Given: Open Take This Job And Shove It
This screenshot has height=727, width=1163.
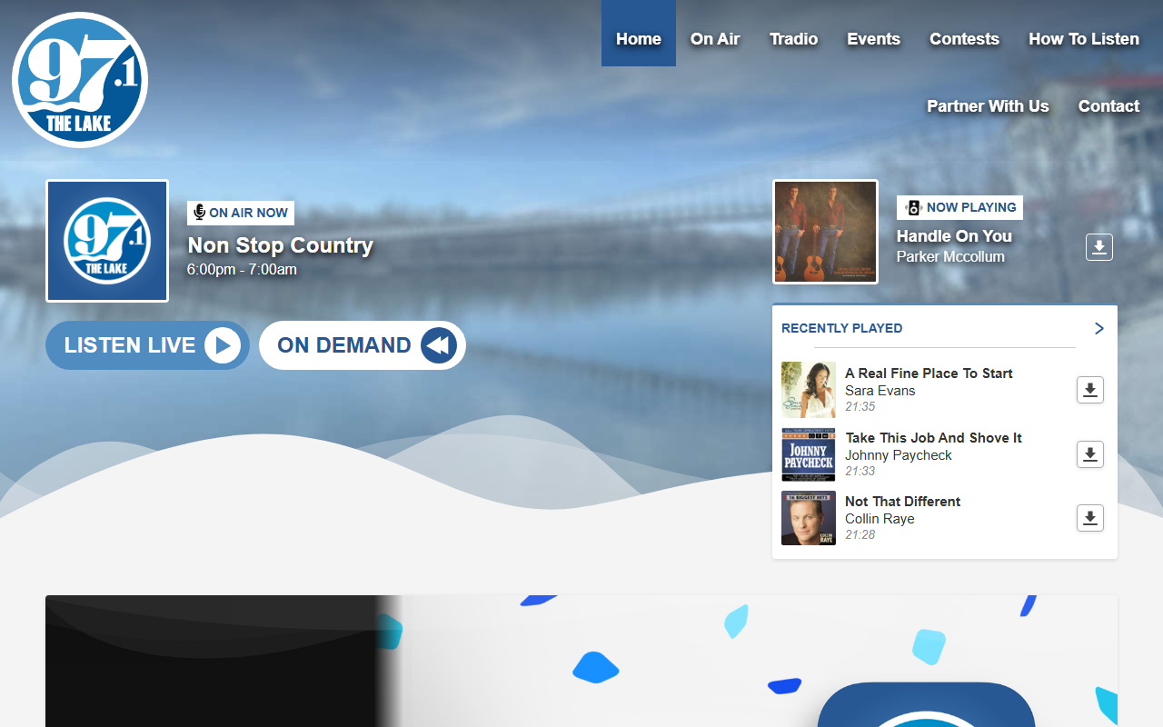Looking at the screenshot, I should (x=934, y=438).
